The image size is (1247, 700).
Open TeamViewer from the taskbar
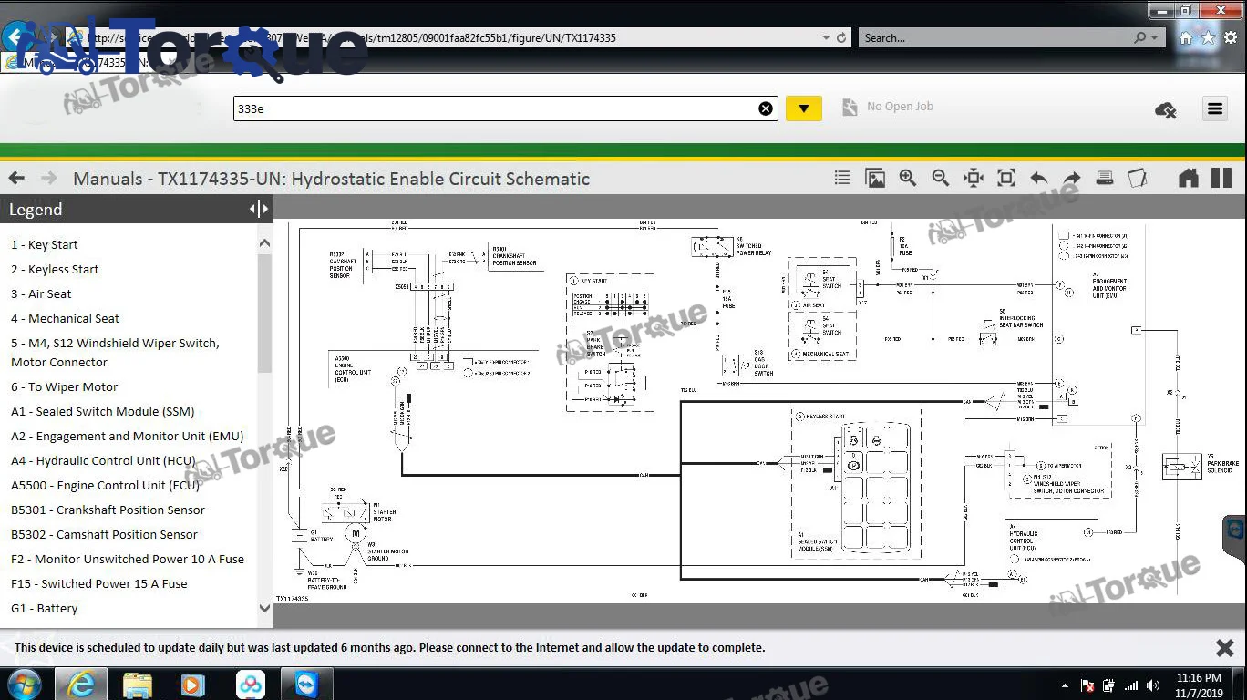click(x=306, y=685)
